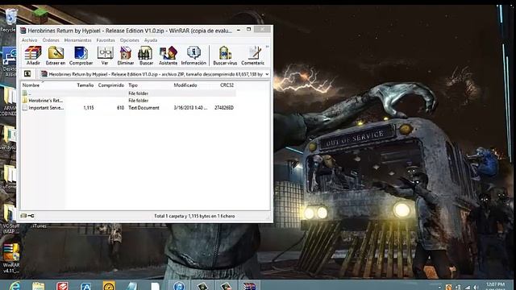Screen dimensions: 516x290
Task: Click the WinRAR window title bar icon
Action: click(x=23, y=31)
